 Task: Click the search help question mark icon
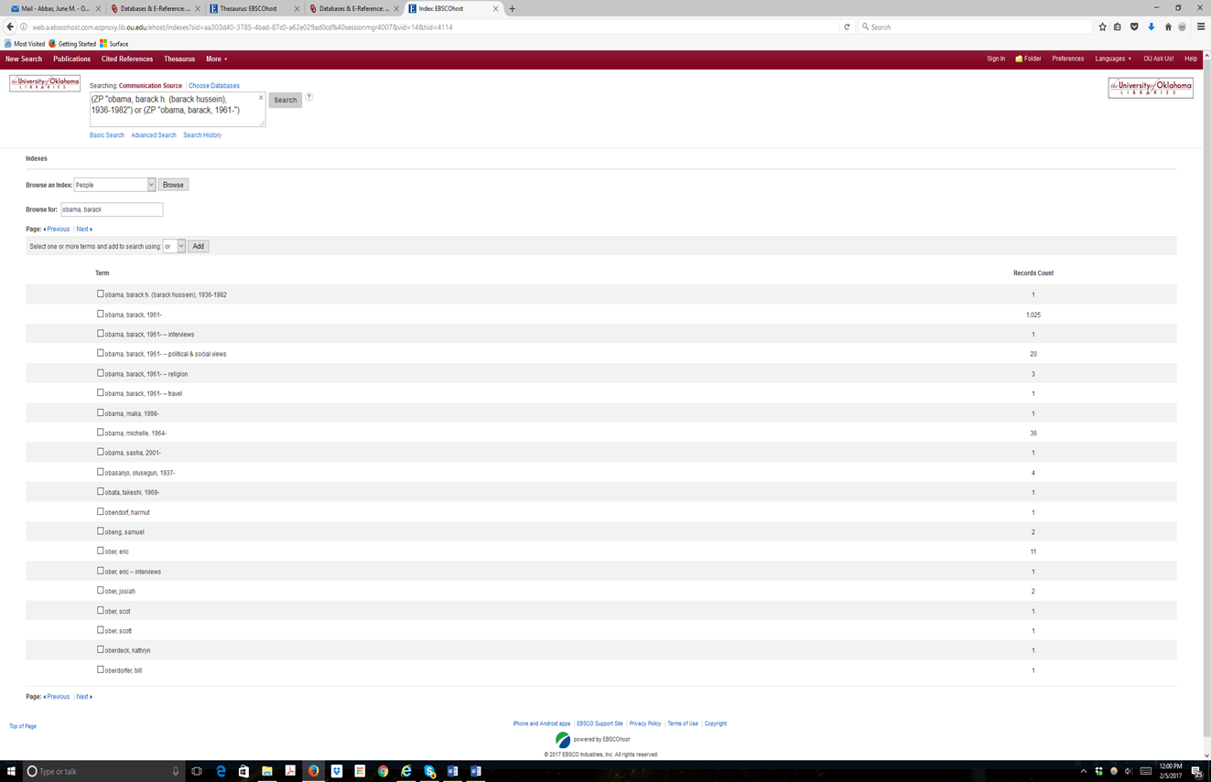pyautogui.click(x=309, y=97)
